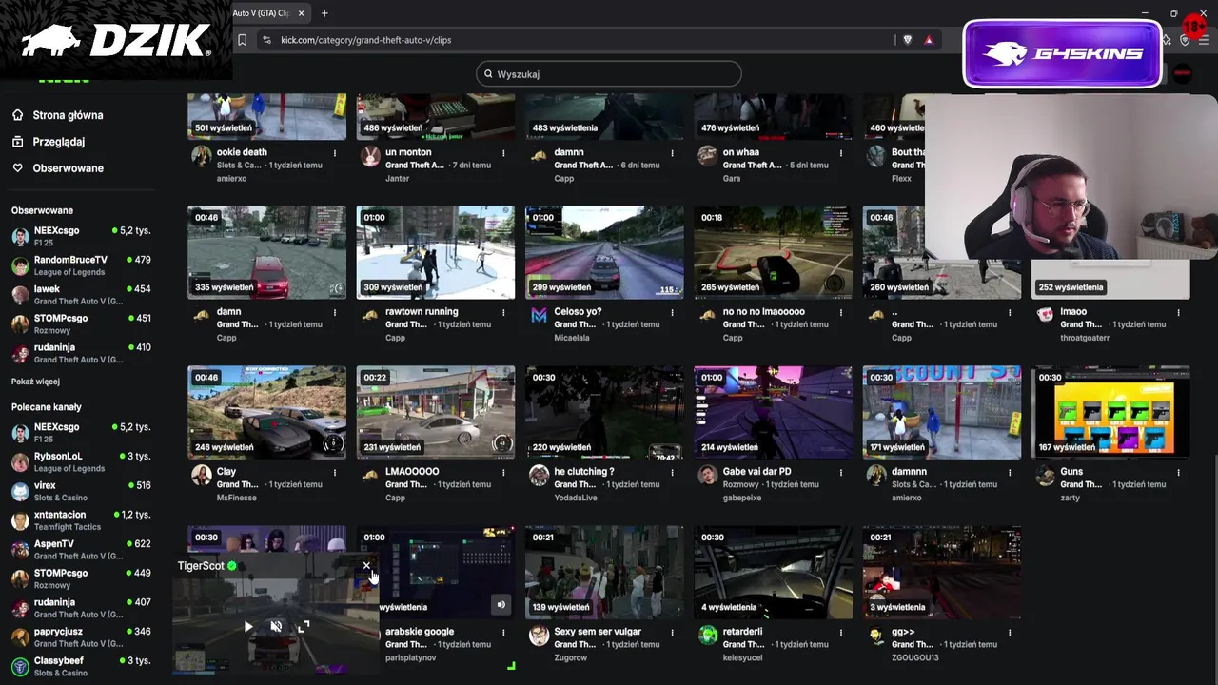
Task: Open three-dot menu for rawtown running clip
Action: pos(503,312)
